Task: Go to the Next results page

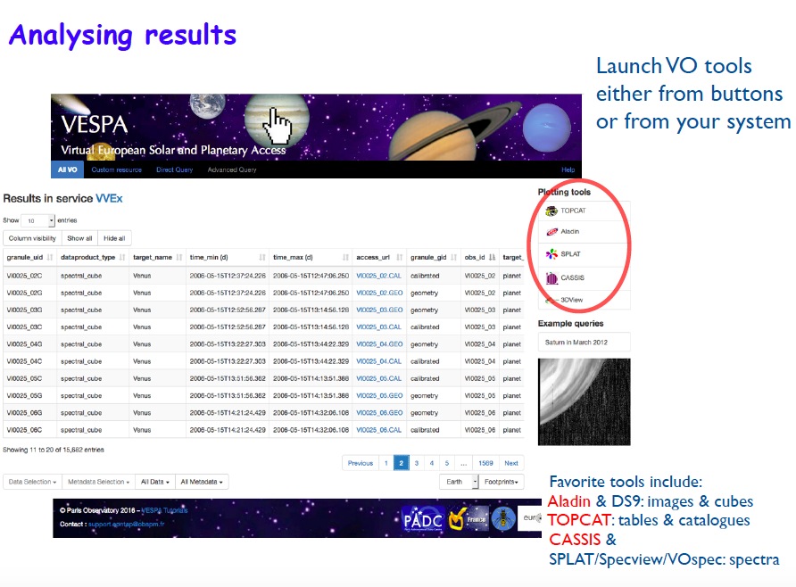Action: pos(511,463)
